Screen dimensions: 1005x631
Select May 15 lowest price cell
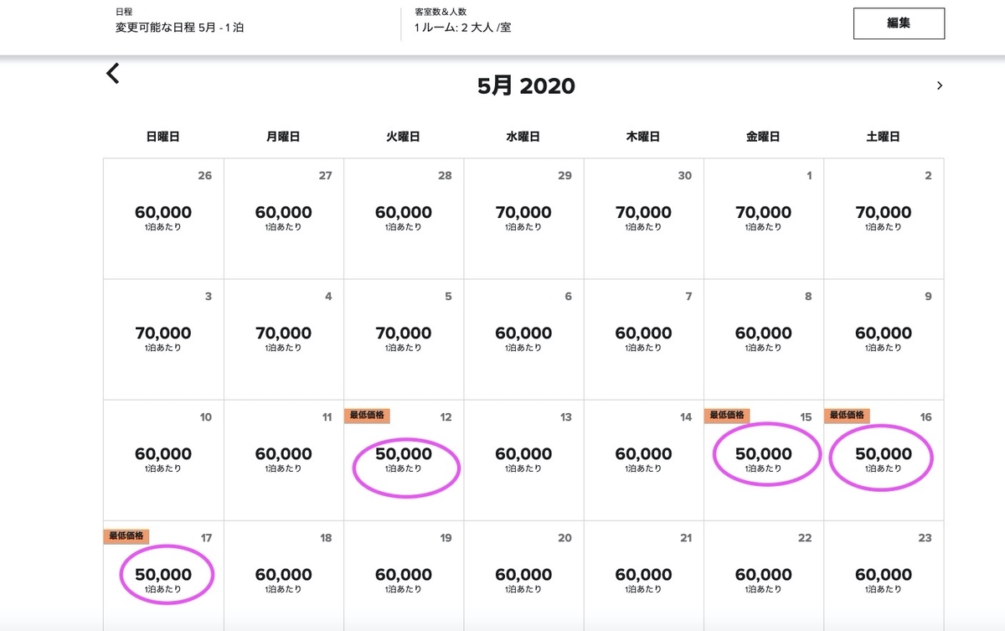[x=764, y=459]
